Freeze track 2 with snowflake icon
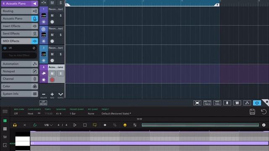This screenshot has width=269, height=151. click(x=44, y=41)
